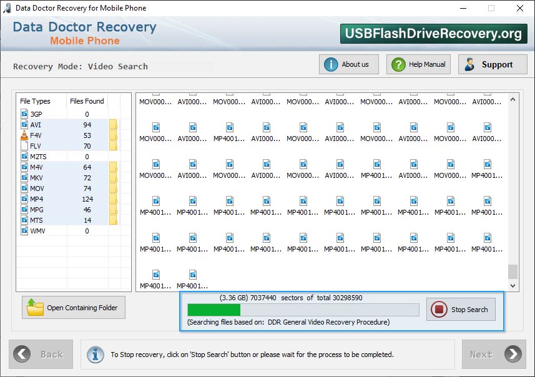This screenshot has width=535, height=377.
Task: Click the count 46 in MPG row
Action: (x=87, y=210)
